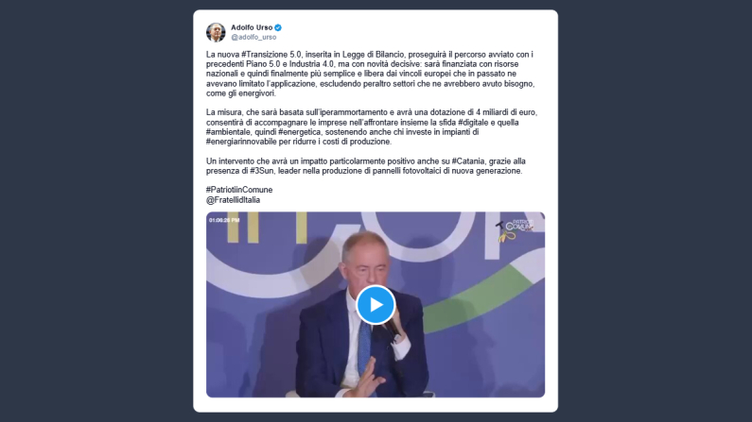Click the first paragraph of tweet text
The width and height of the screenshot is (752, 422).
click(370, 74)
